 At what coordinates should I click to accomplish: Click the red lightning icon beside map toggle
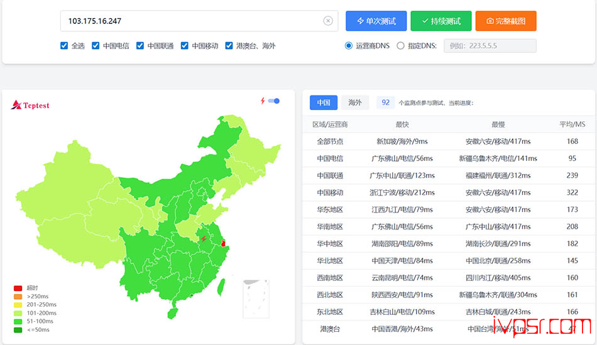pos(263,101)
